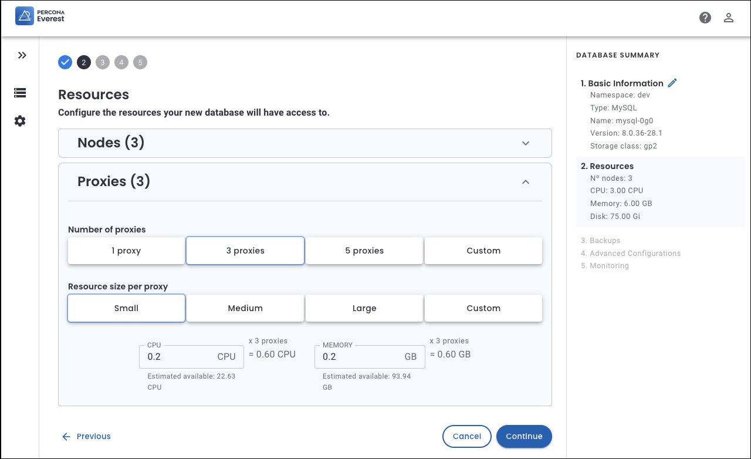The image size is (751, 459).
Task: Click the CPU value input field
Action: 179,357
